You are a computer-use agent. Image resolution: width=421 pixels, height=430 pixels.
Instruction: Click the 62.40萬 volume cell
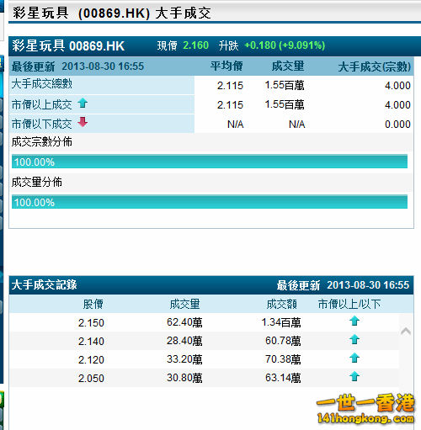click(184, 322)
